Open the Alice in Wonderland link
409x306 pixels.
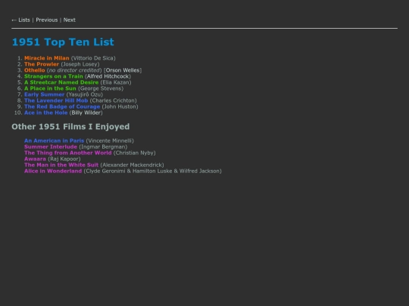coord(53,171)
